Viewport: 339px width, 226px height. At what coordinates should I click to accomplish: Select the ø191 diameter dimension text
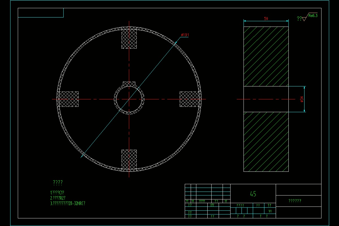pos(185,35)
